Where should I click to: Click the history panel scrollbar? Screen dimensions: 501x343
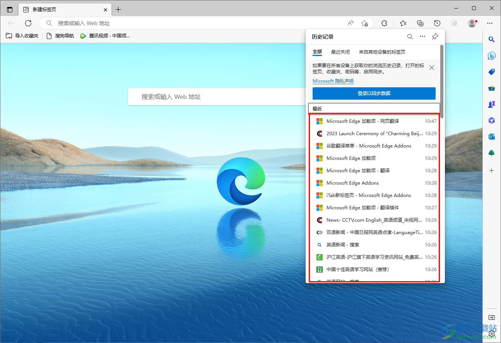(442, 81)
